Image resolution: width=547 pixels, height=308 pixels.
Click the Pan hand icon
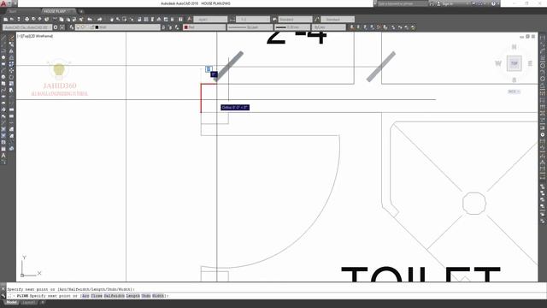pos(112,19)
